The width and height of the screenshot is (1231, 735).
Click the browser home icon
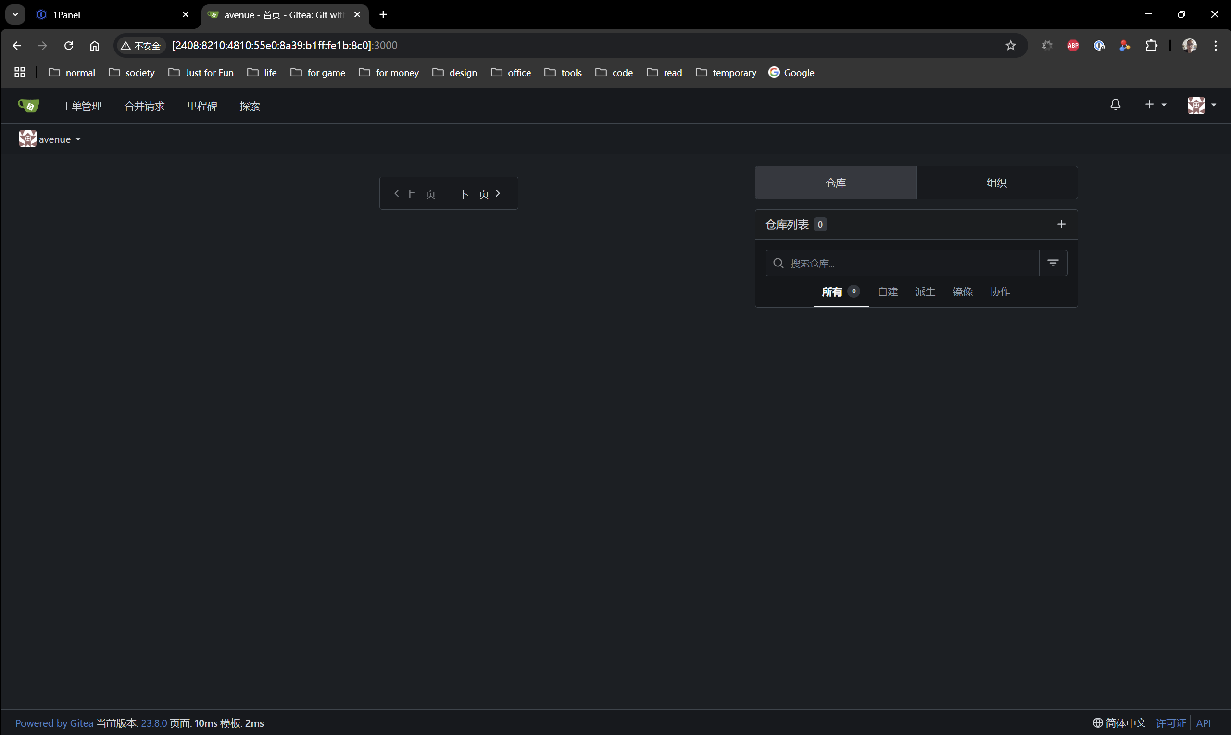pos(95,46)
